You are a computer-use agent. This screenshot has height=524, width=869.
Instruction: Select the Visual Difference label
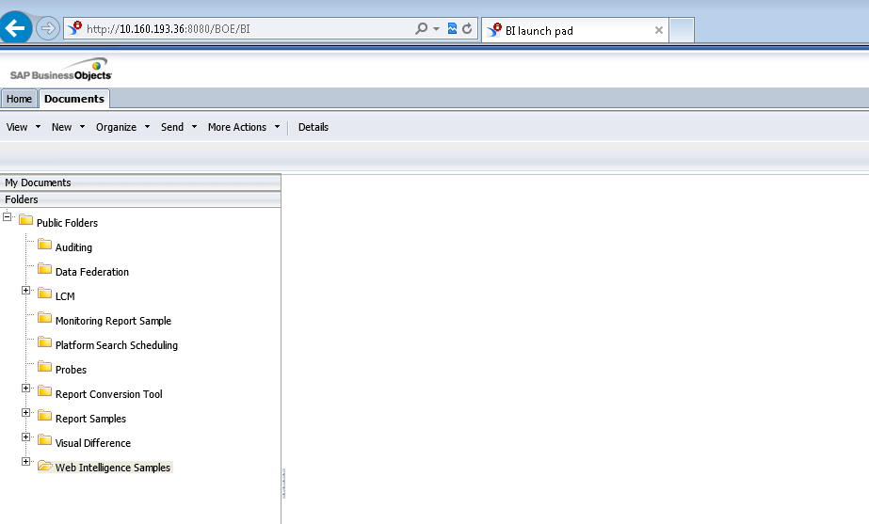[x=92, y=443]
